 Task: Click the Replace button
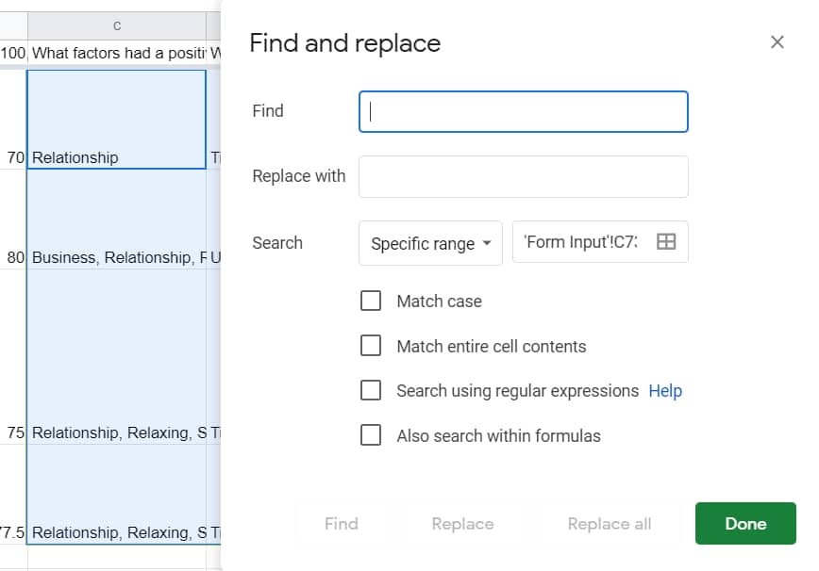(462, 524)
